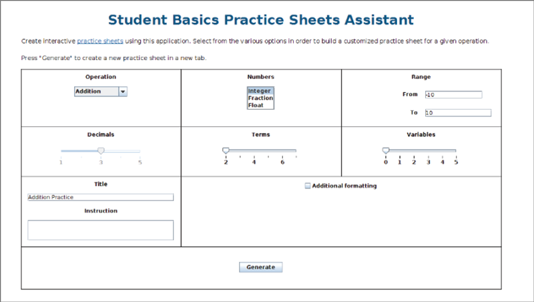Screen dimensions: 534x302
Task: Click the Terms slider thumb
Action: [226, 151]
